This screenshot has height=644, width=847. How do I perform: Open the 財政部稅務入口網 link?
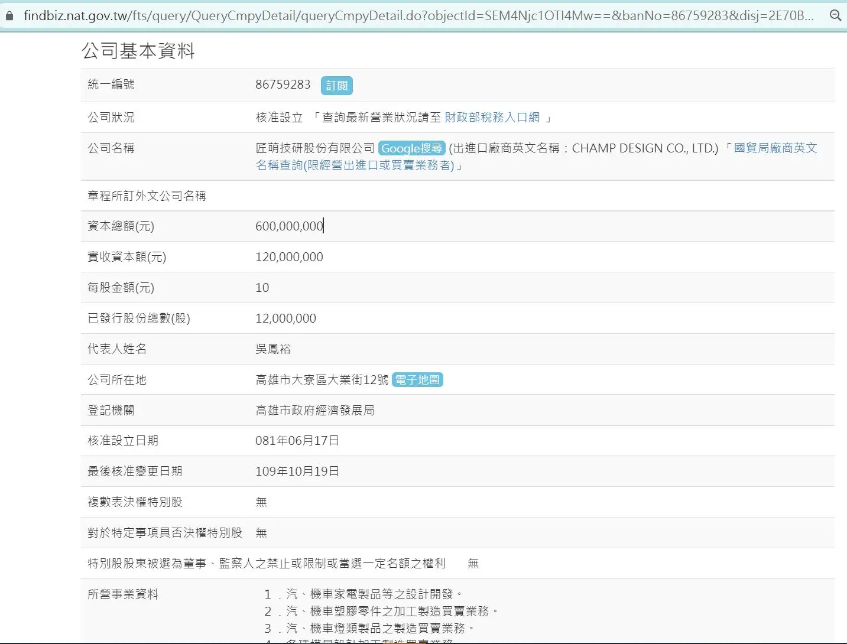click(492, 118)
